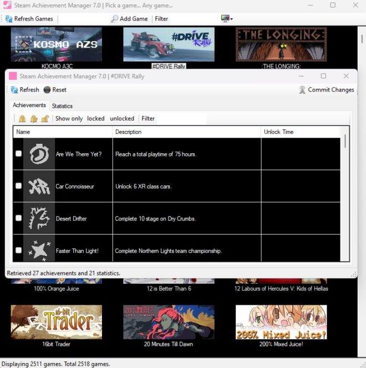Click the Unlock All open padlock icon
The image size is (366, 368).
point(45,119)
